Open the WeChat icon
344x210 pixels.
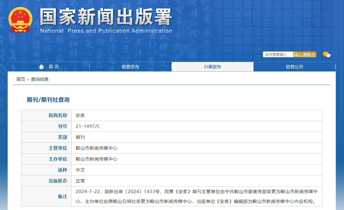click(x=326, y=55)
